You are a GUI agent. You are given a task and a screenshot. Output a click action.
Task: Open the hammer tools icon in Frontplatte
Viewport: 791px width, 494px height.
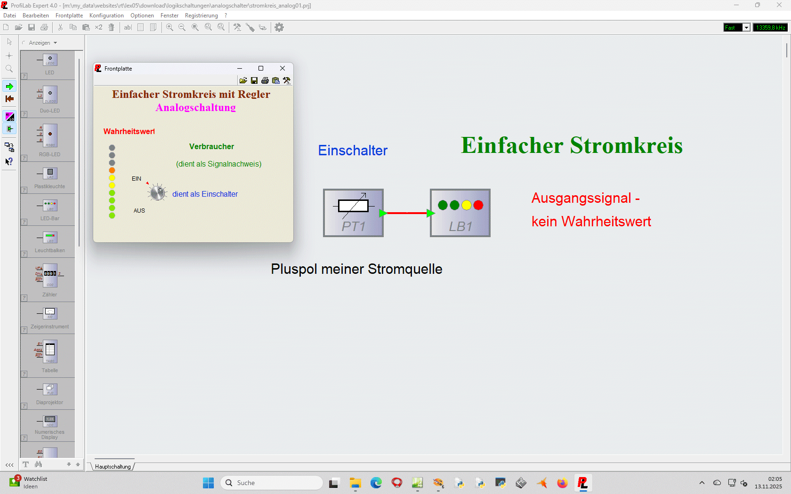tap(287, 80)
